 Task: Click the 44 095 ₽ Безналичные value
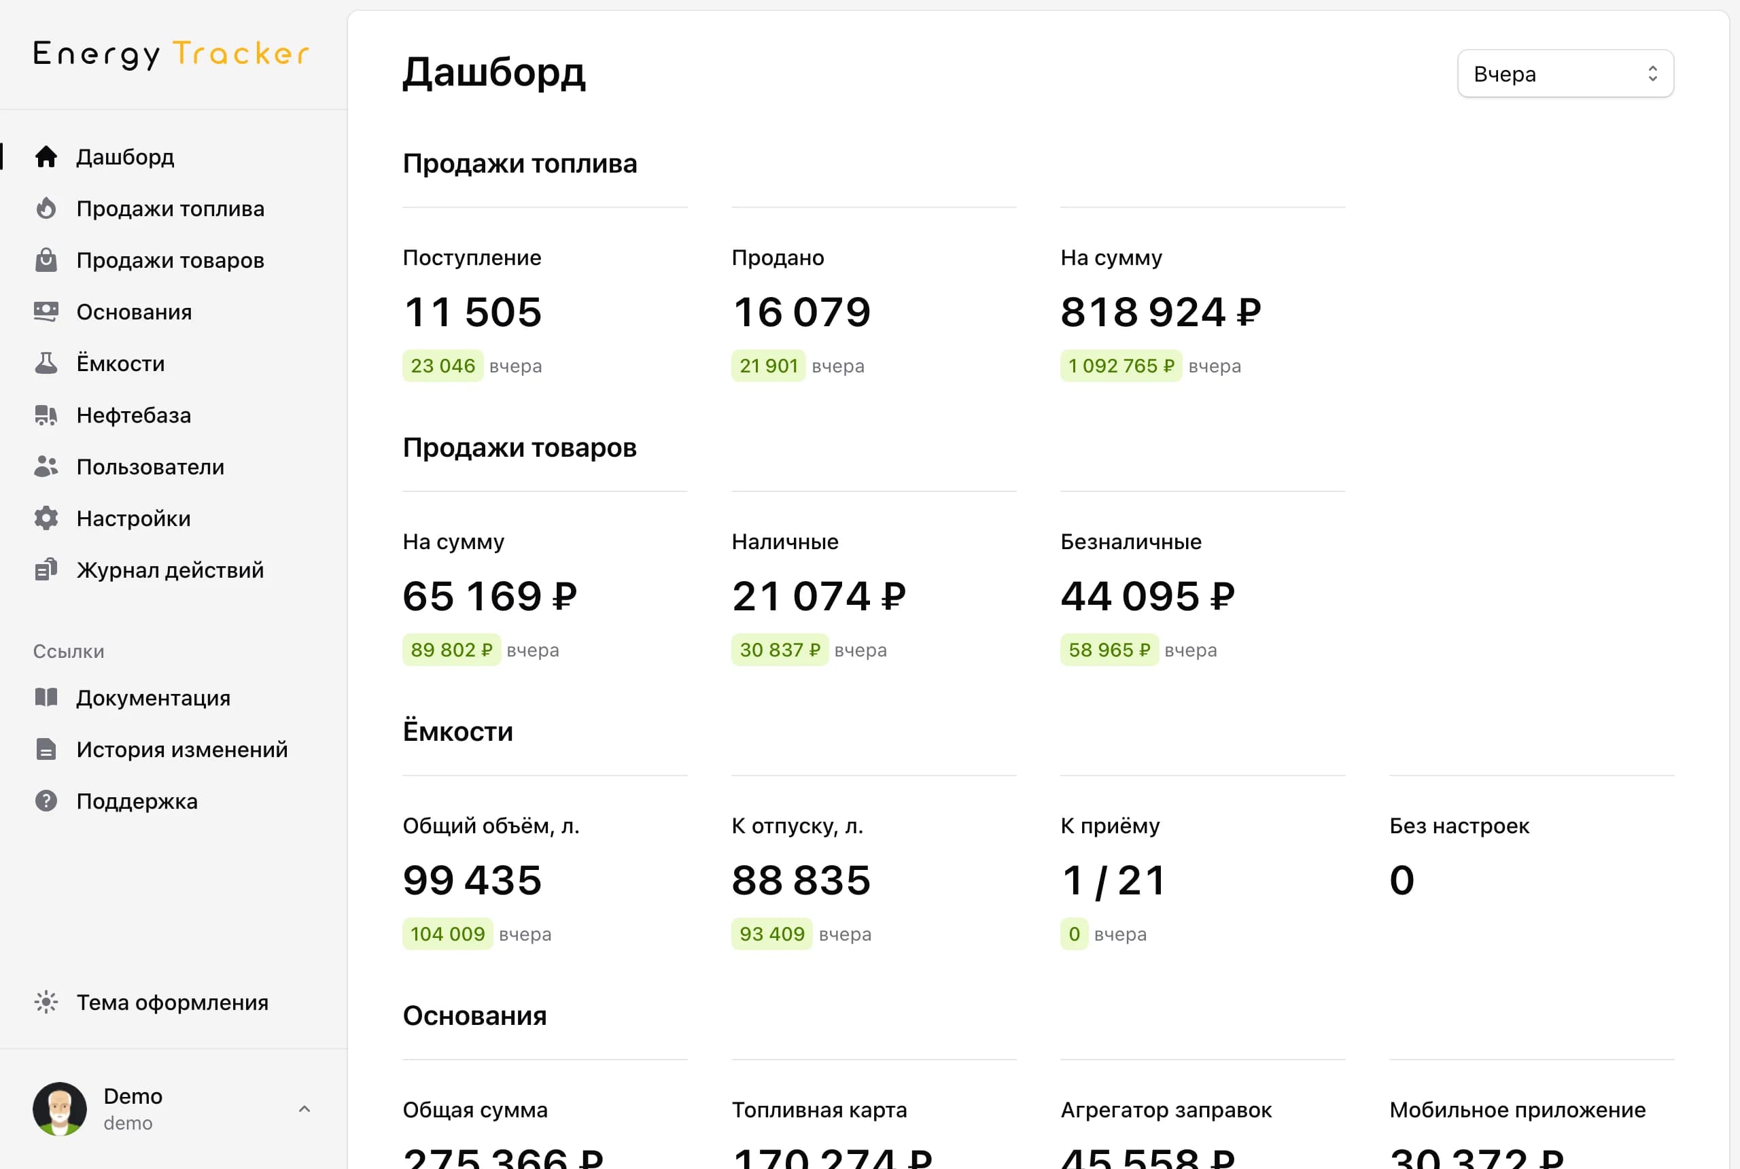click(x=1147, y=595)
